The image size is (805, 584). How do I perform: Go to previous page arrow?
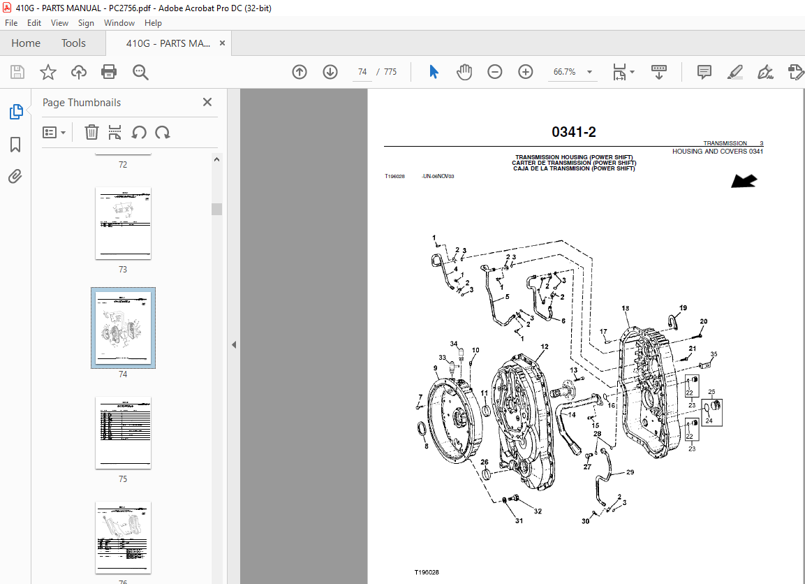(x=300, y=72)
